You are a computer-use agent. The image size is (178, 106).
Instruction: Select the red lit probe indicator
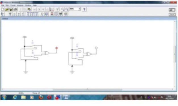pos(56,48)
